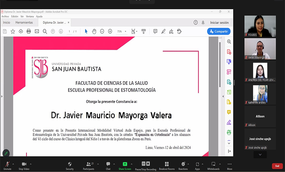Image resolution: width=285 pixels, height=172 pixels.
Task: Show more participants down arrow
Action: [x=260, y=155]
